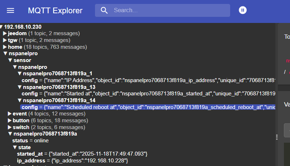Expand the switch topic
Viewport: 290px width, 166px height.
pos(10,127)
